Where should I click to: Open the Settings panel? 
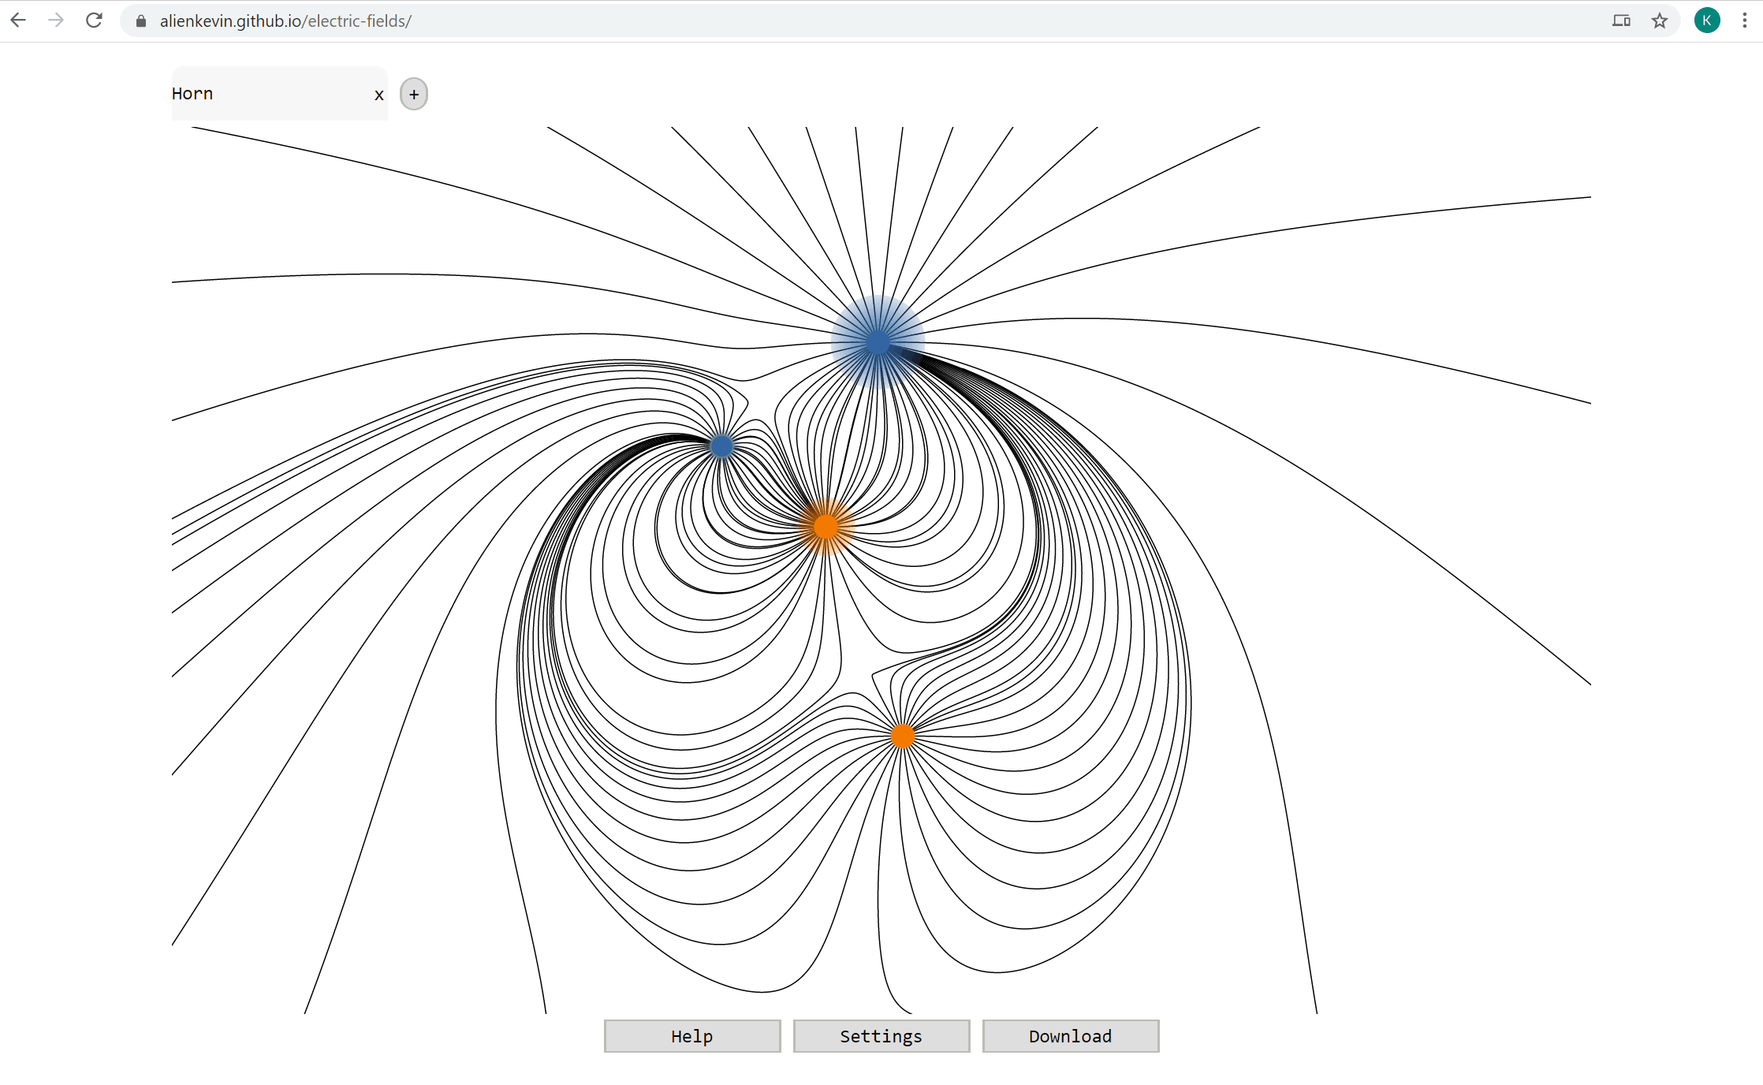881,1036
